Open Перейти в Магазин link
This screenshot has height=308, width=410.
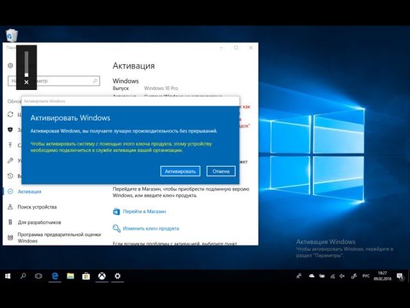point(144,211)
